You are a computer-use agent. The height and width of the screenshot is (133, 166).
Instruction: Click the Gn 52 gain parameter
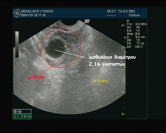133,27
